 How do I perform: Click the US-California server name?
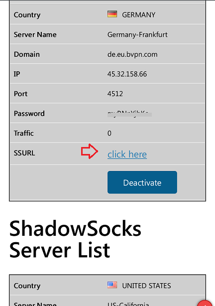[128, 304]
